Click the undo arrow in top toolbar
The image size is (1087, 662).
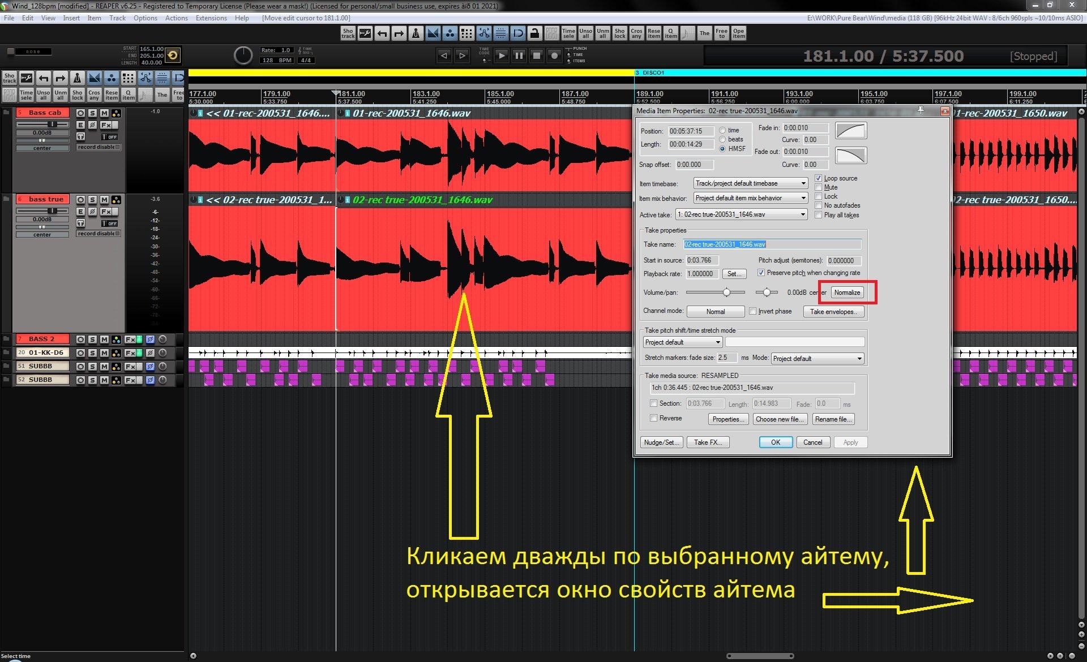(382, 34)
